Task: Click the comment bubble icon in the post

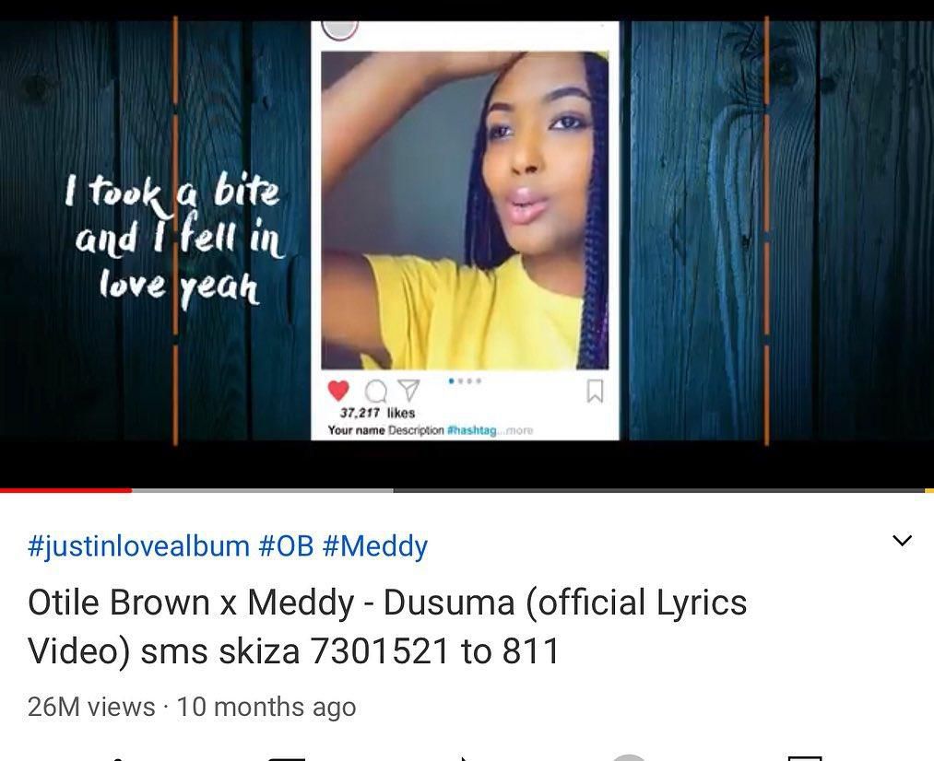Action: (x=376, y=392)
